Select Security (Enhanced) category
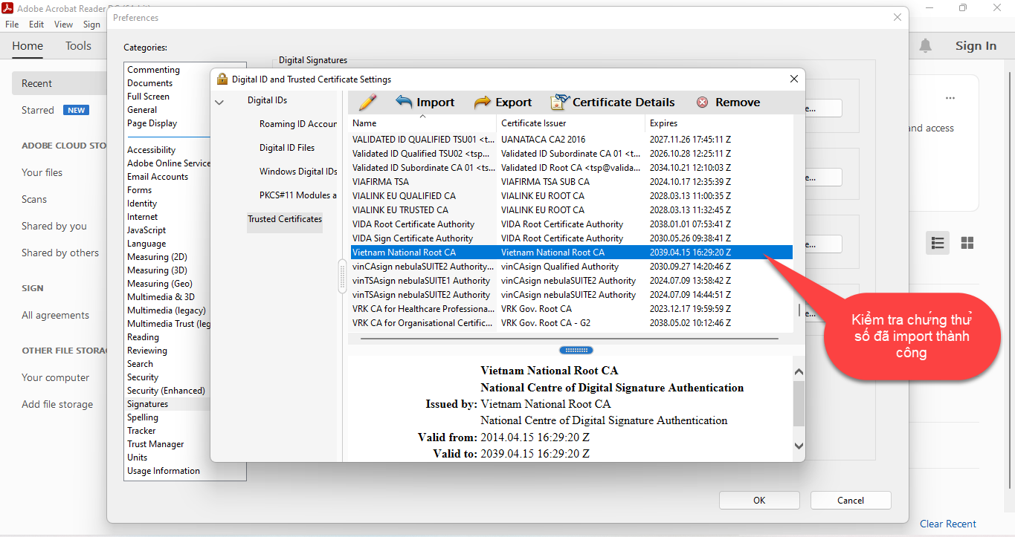The height and width of the screenshot is (537, 1015). 166,391
